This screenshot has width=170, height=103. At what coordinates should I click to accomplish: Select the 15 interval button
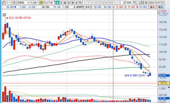click(x=99, y=2)
